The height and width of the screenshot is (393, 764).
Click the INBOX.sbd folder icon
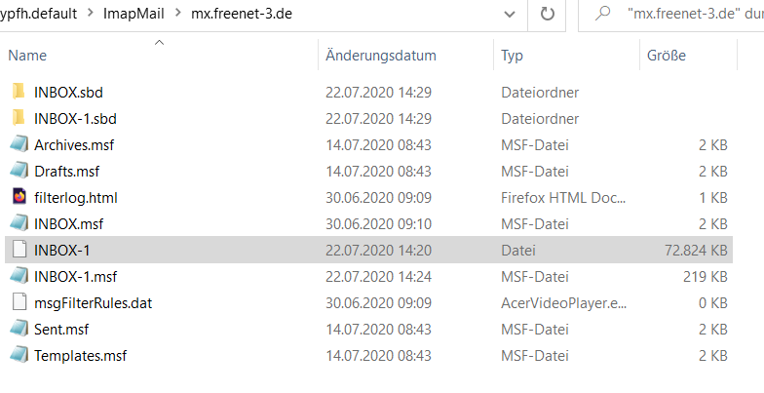[x=19, y=93]
